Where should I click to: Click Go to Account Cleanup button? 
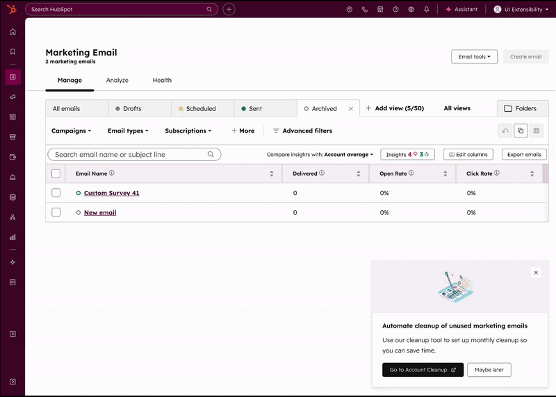pyautogui.click(x=423, y=370)
